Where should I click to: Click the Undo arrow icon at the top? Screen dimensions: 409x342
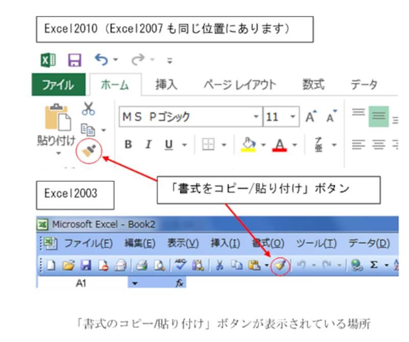click(x=102, y=59)
